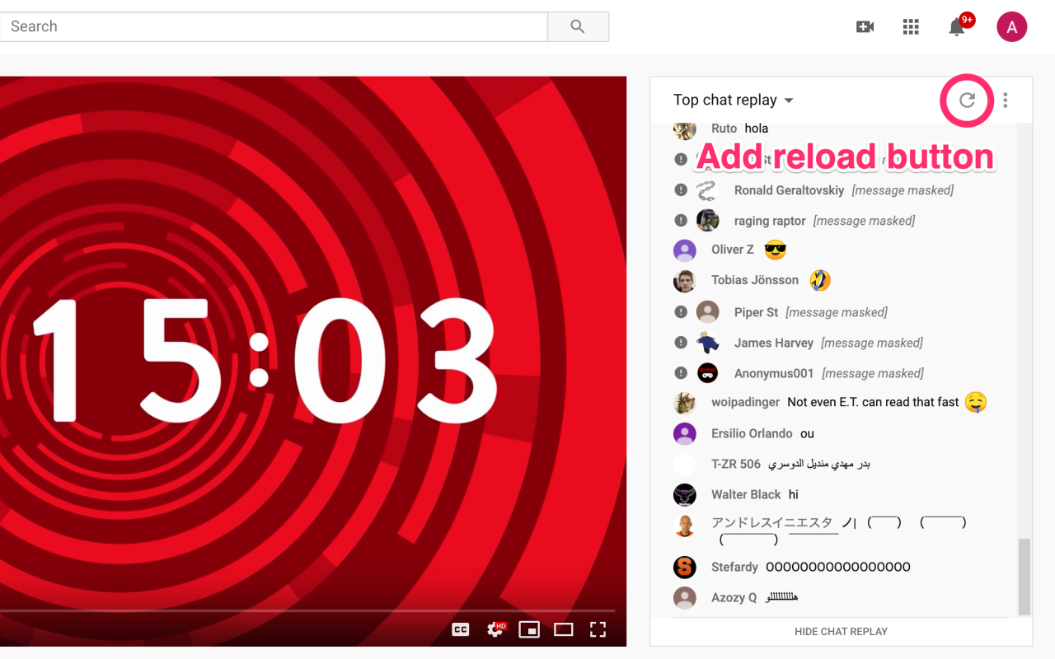Click raging raptor's masked message text

(864, 221)
